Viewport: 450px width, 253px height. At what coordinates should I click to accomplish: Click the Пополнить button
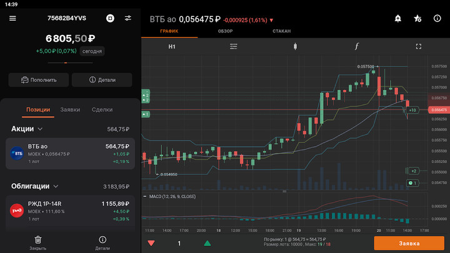(x=39, y=80)
